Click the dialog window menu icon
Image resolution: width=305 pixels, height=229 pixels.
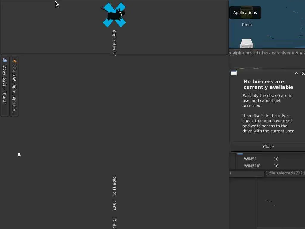pyautogui.click(x=234, y=73)
